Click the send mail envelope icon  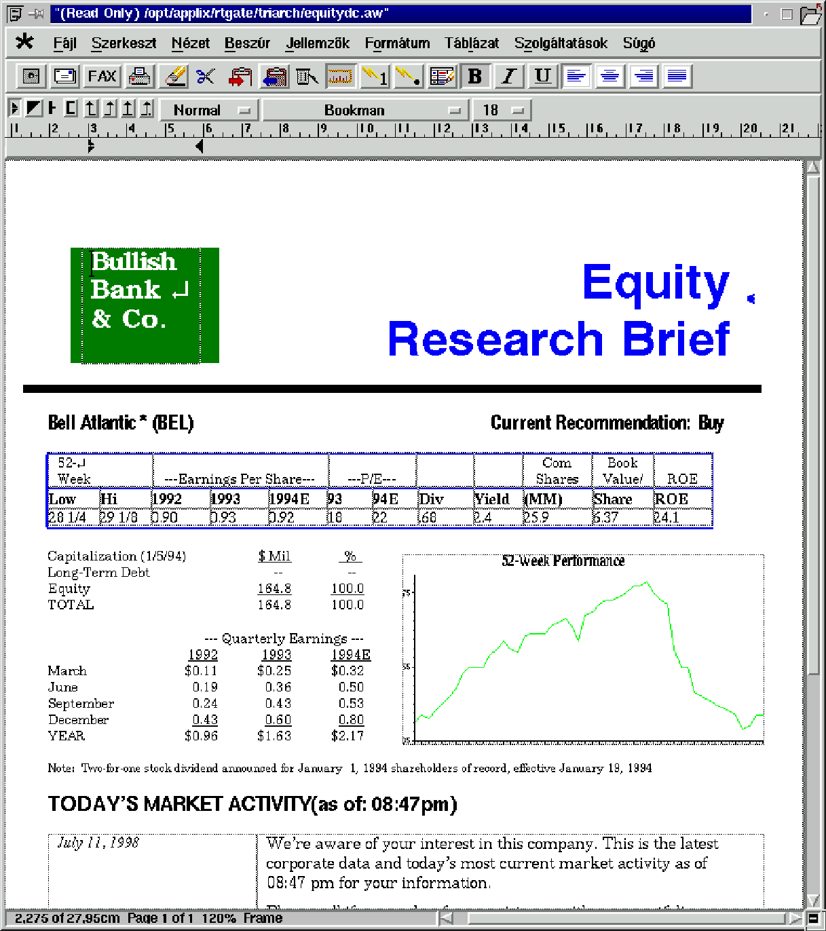[x=65, y=76]
